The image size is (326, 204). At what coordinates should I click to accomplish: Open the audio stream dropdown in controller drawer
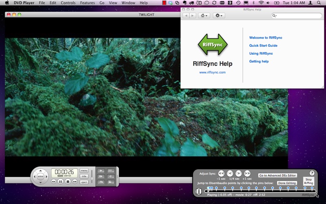coord(110,176)
